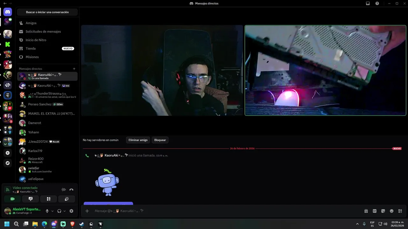Open File Explorer from taskbar
The image size is (408, 229).
(35, 224)
